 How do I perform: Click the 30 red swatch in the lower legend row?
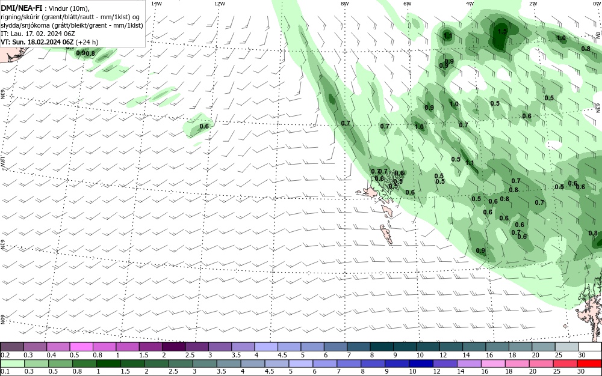pyautogui.click(x=589, y=363)
